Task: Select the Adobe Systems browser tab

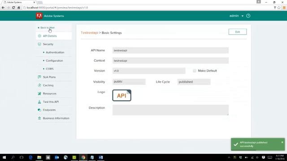Action: (18, 2)
